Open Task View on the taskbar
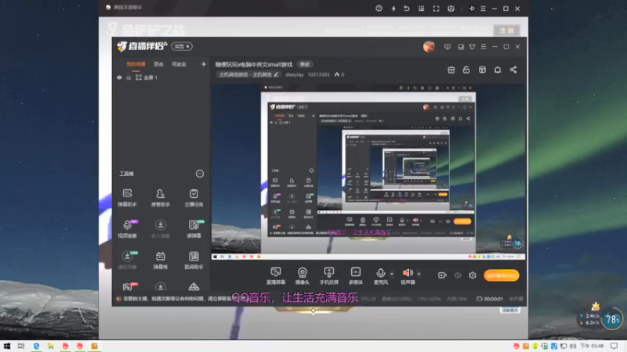This screenshot has width=627, height=352. (x=21, y=346)
